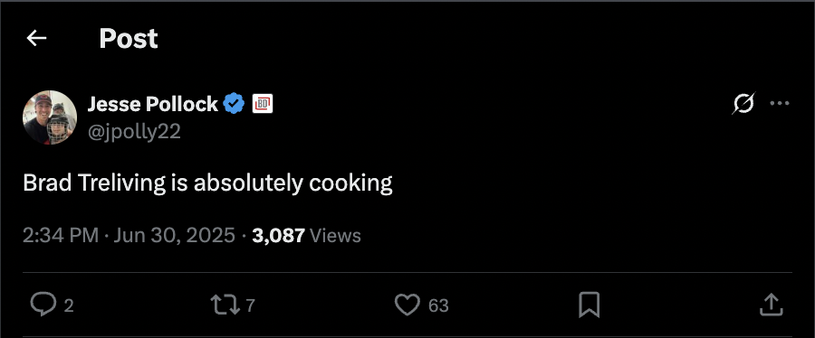The image size is (815, 338).
Task: Go back using the left arrow
Action: click(36, 38)
